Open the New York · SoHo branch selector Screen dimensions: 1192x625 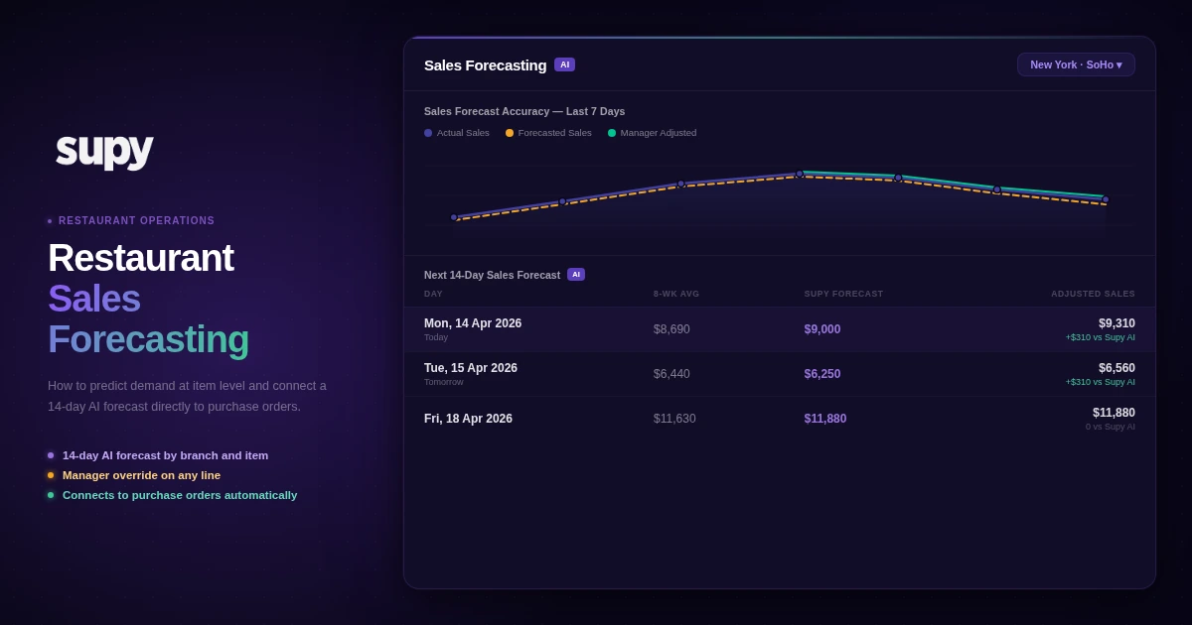pos(1076,63)
